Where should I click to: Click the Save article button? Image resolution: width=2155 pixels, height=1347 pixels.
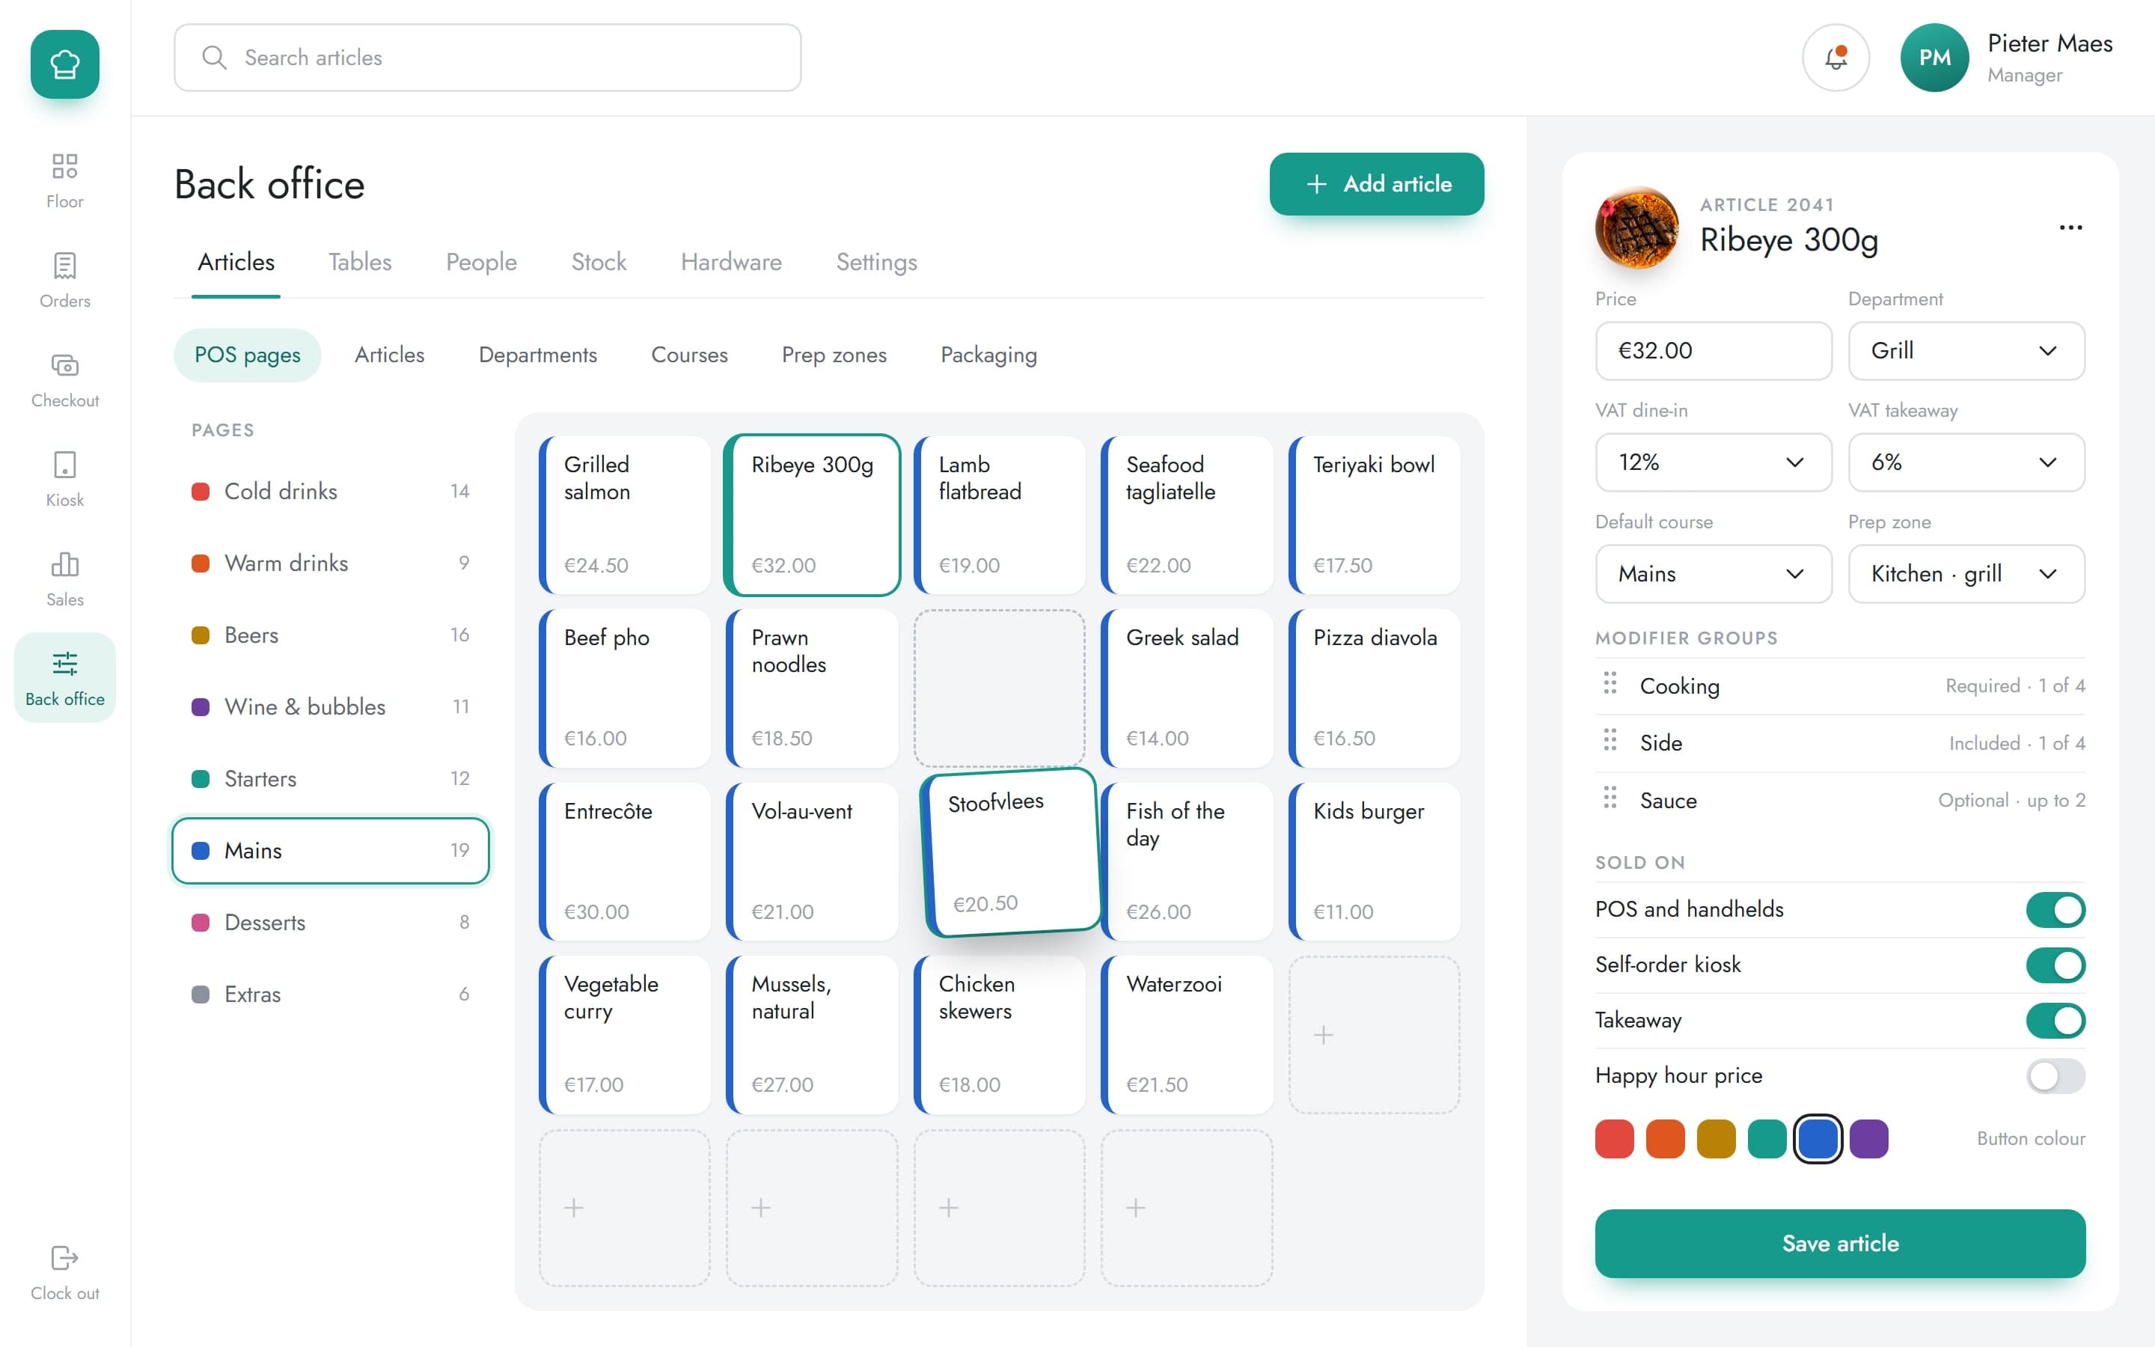coord(1840,1243)
